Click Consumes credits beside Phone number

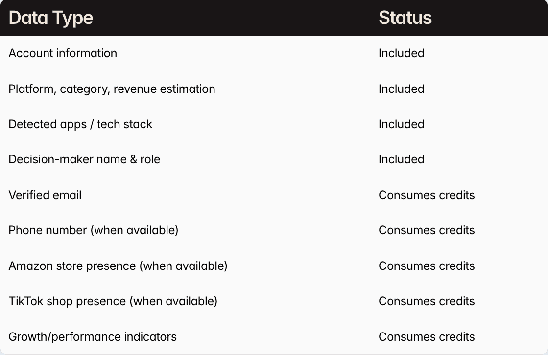pos(427,230)
